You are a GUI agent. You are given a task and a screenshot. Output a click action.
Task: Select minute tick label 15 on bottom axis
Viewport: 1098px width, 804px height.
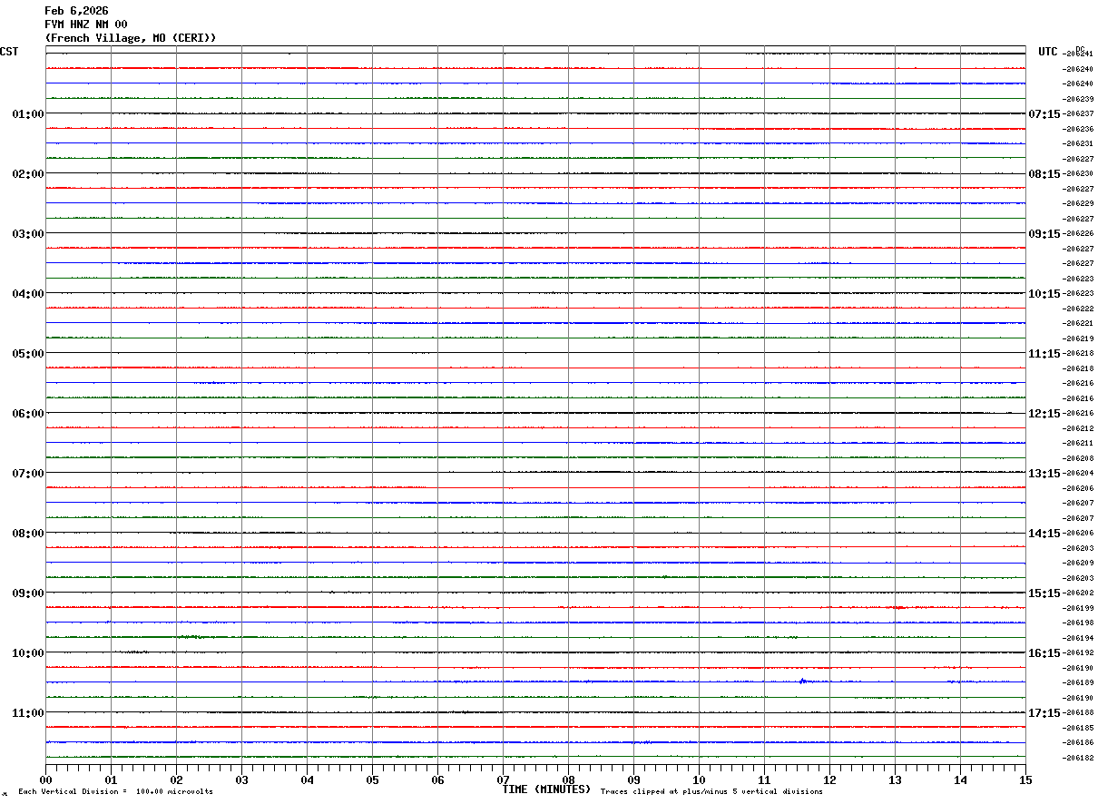pyautogui.click(x=1025, y=779)
